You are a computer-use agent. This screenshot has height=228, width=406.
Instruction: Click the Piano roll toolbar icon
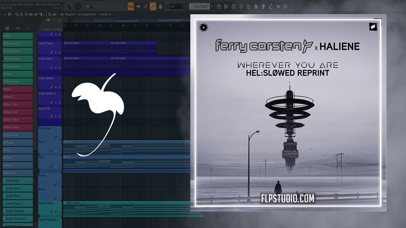(x=226, y=6)
